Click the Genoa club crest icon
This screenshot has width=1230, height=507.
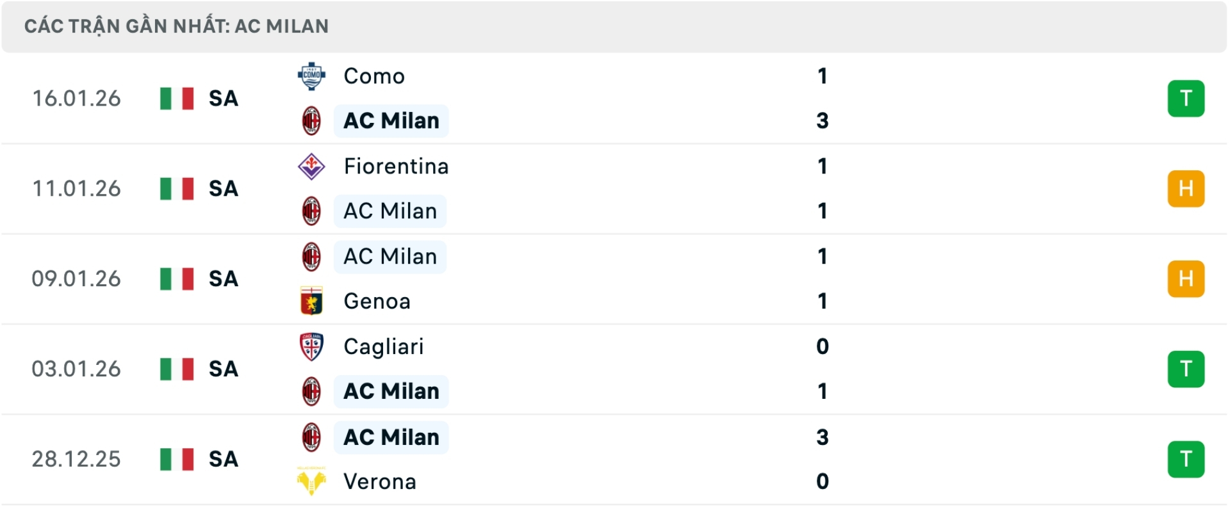312,301
